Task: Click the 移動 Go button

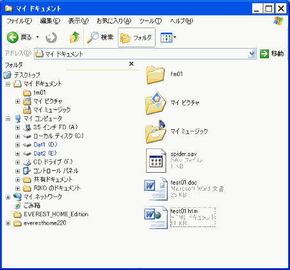Action: (272, 54)
